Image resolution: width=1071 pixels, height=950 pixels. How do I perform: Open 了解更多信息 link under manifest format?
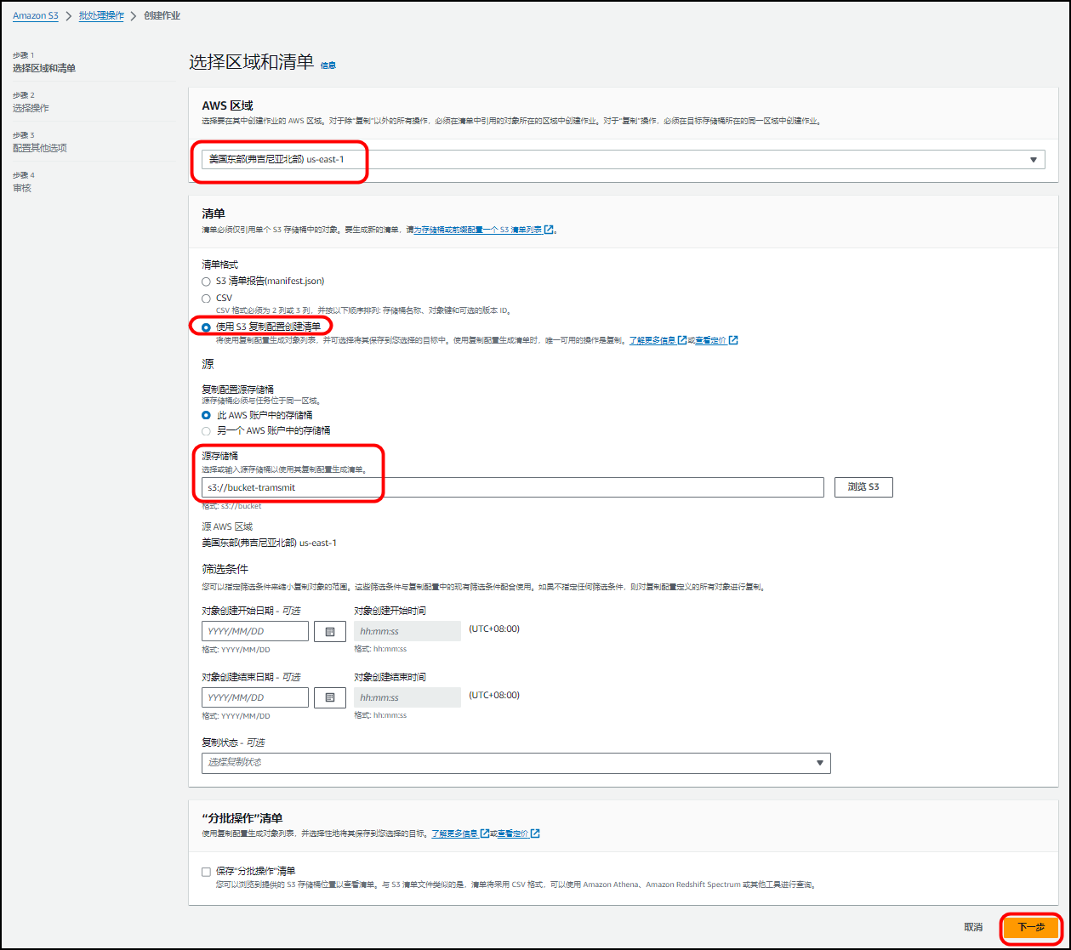tap(652, 340)
